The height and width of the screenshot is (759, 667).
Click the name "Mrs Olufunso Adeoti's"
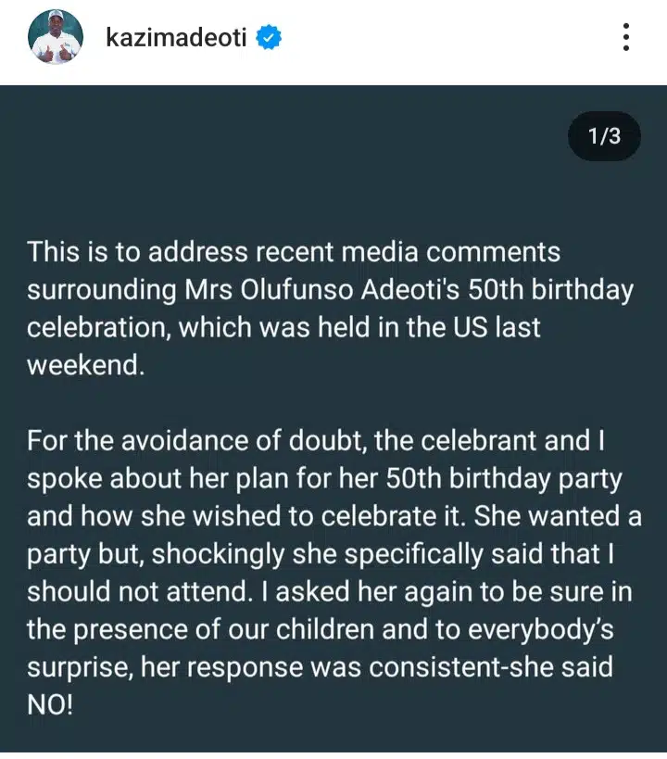(x=351, y=290)
